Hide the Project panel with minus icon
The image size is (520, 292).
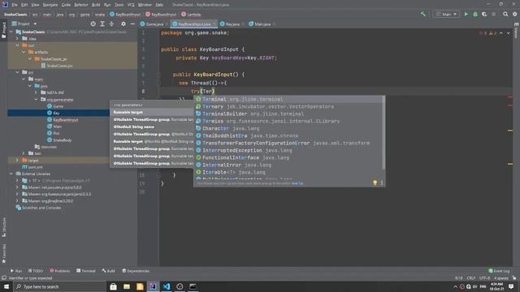(x=132, y=24)
